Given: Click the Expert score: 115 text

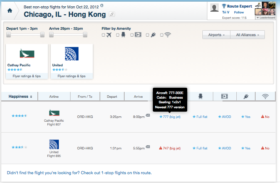Looking at the screenshot, I should pos(234,18).
